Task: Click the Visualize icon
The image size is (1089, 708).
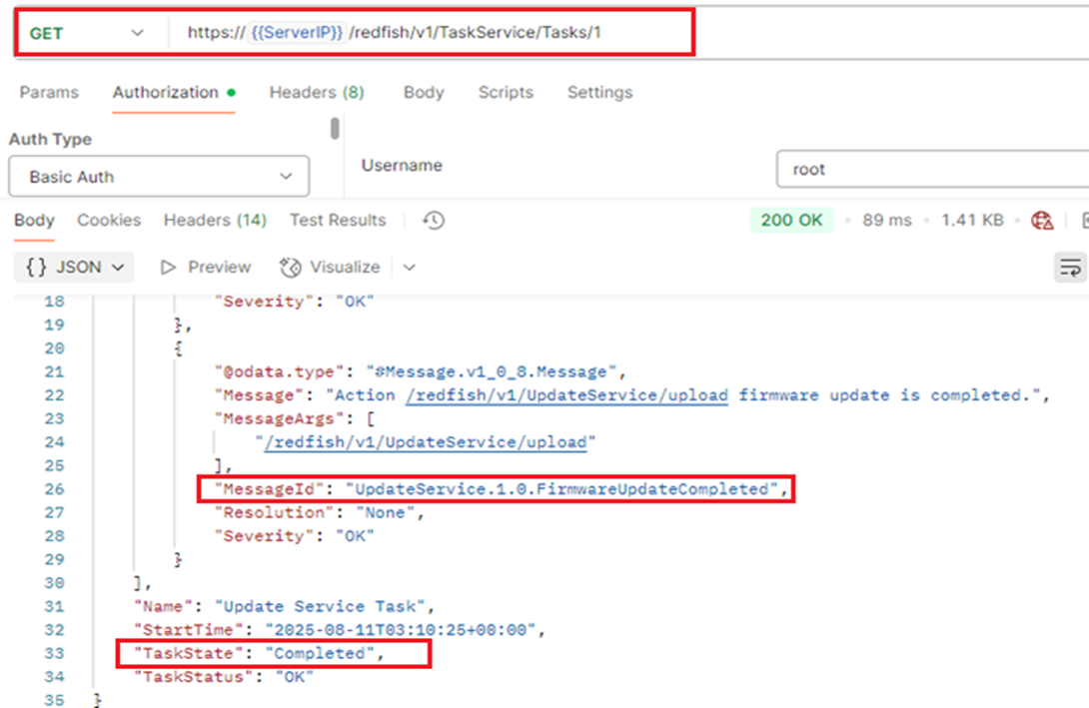Action: point(291,268)
